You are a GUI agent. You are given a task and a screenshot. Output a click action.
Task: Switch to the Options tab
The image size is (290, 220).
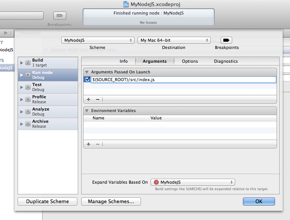pyautogui.click(x=190, y=61)
